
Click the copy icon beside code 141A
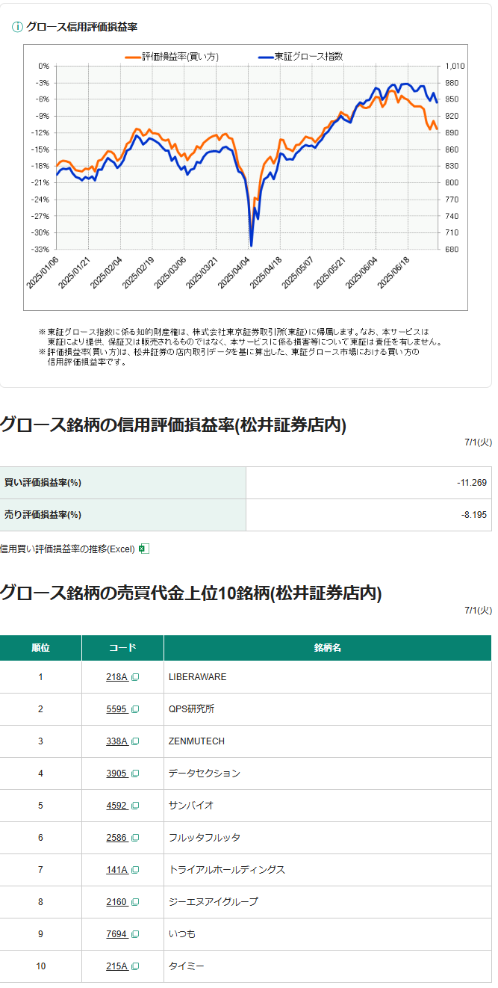pos(135,870)
